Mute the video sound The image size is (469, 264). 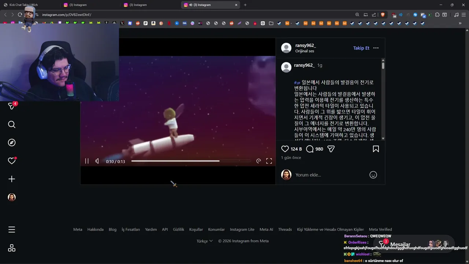tap(97, 161)
